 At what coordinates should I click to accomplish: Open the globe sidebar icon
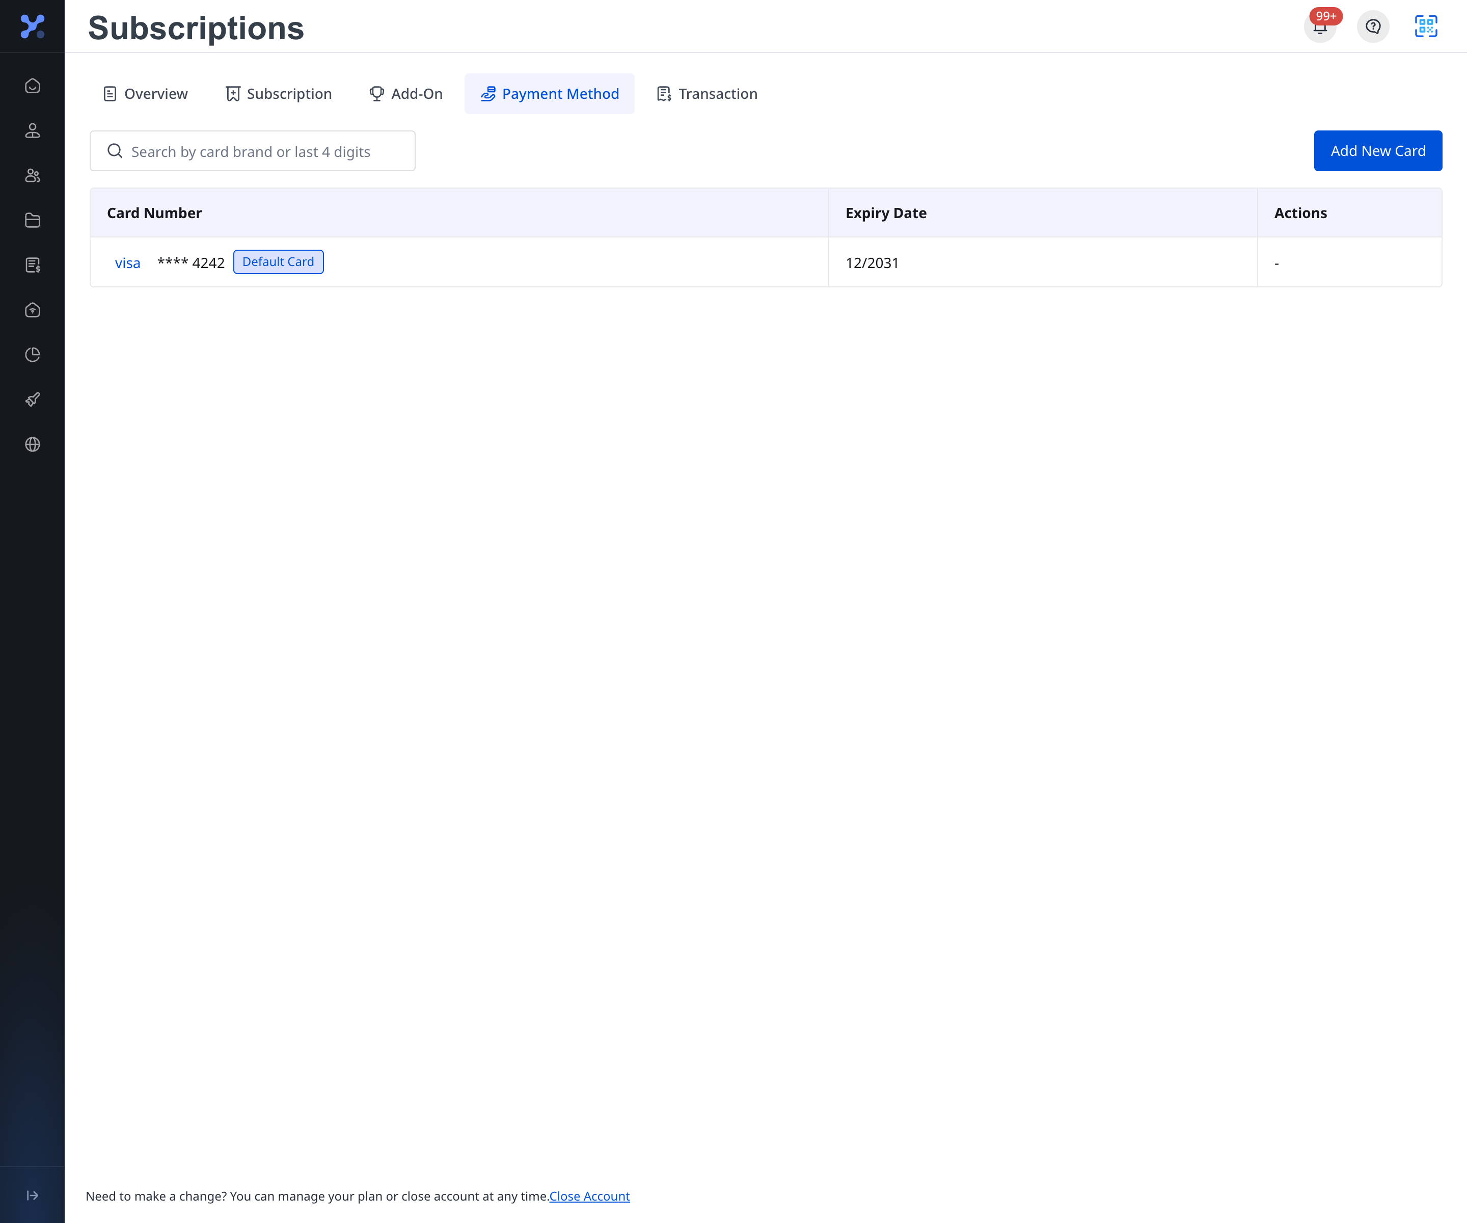tap(32, 444)
